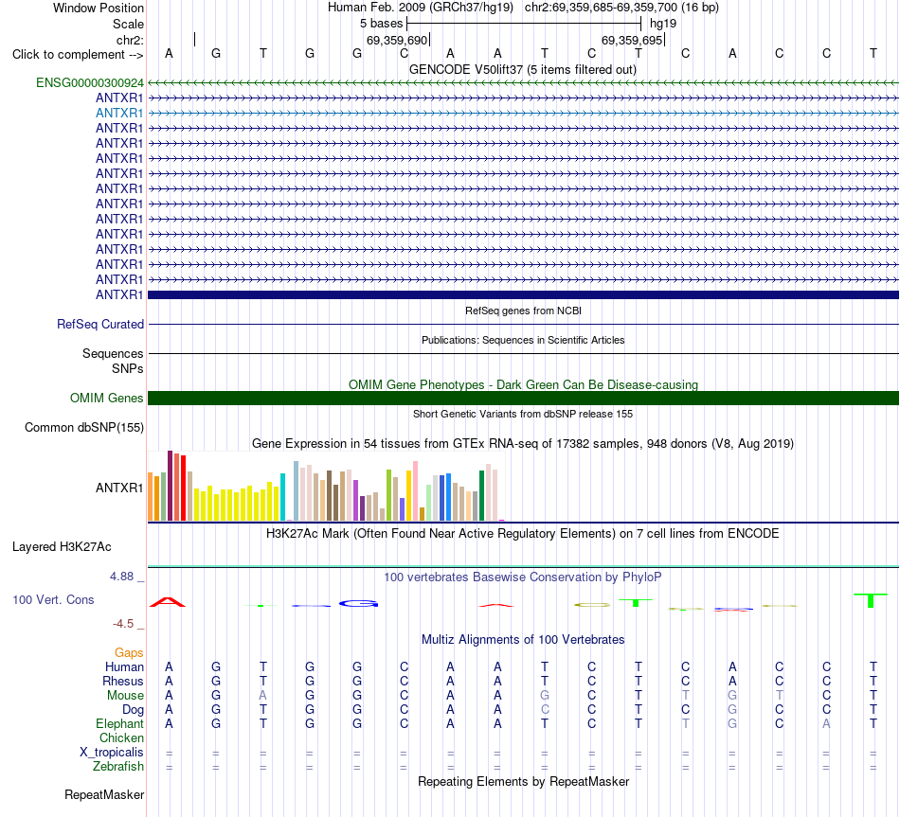Click the 'Gene Expression in 54 tissues' title

click(x=522, y=443)
